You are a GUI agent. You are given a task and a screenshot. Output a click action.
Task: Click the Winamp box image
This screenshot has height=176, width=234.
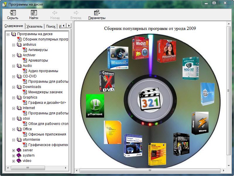tap(200, 123)
